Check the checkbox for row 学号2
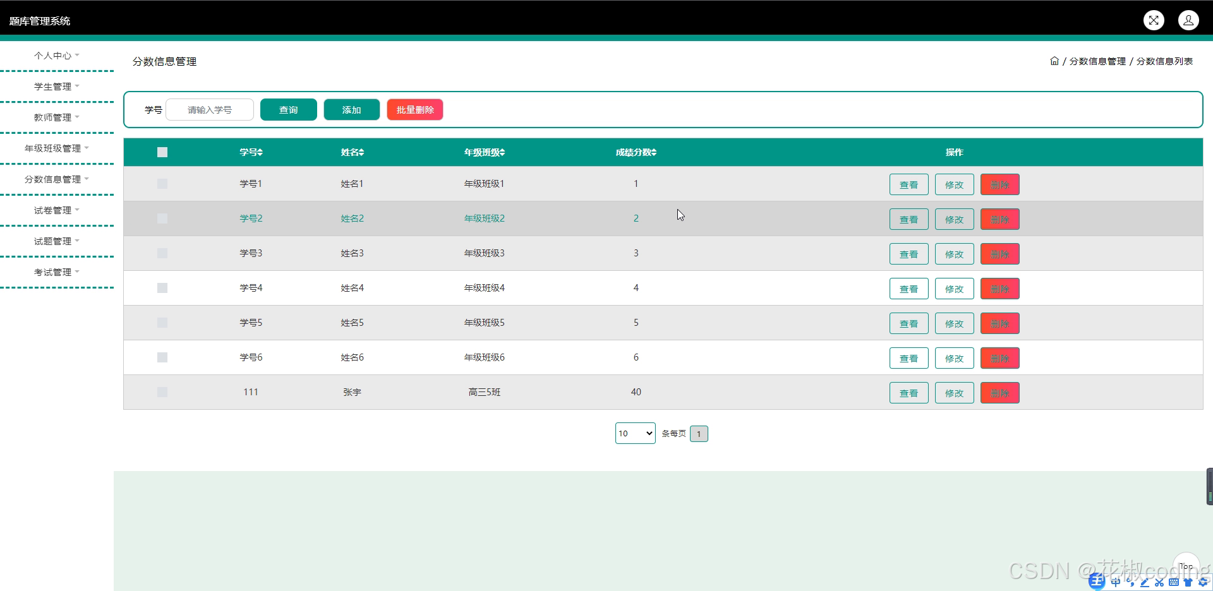Image resolution: width=1213 pixels, height=591 pixels. (162, 218)
